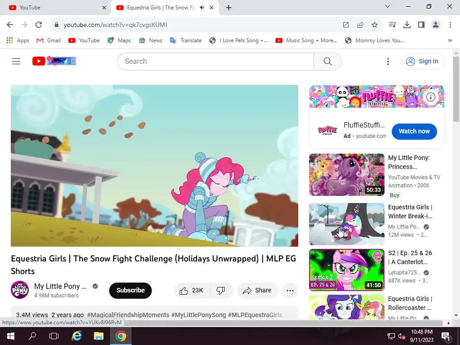
Task: Open My Little Pony channel avatar
Action: (20, 290)
